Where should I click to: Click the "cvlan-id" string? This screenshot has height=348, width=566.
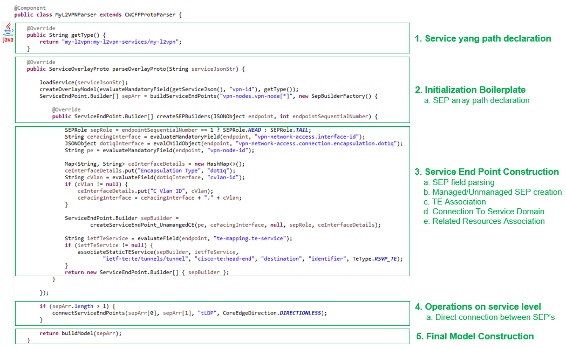(223, 178)
